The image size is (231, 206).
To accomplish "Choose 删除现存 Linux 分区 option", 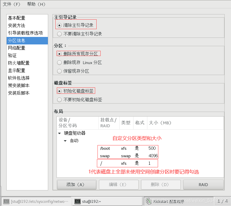I will (59, 63).
